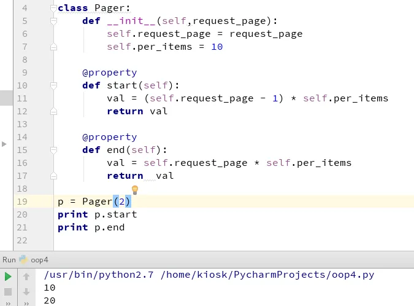Click the first @property decorator

click(x=110, y=73)
